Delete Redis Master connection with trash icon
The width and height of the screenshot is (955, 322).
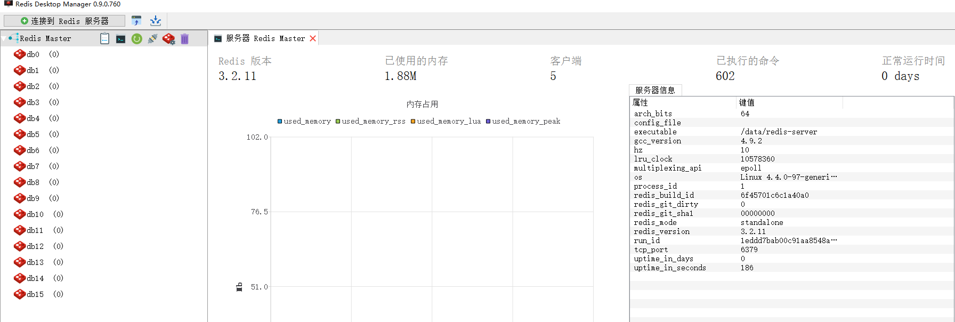(185, 39)
